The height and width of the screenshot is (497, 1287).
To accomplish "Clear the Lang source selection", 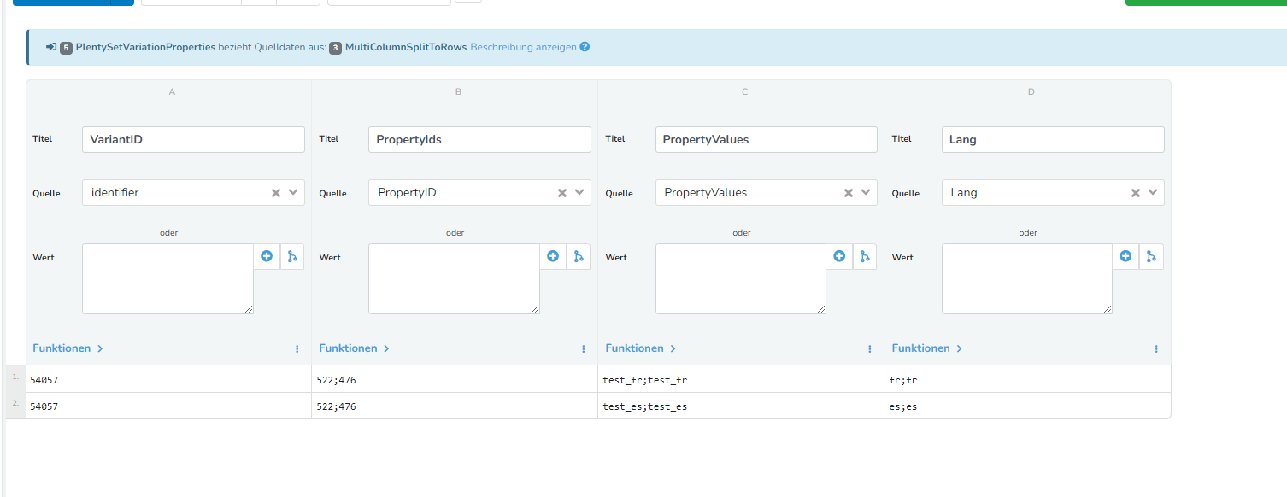I will click(x=1136, y=193).
